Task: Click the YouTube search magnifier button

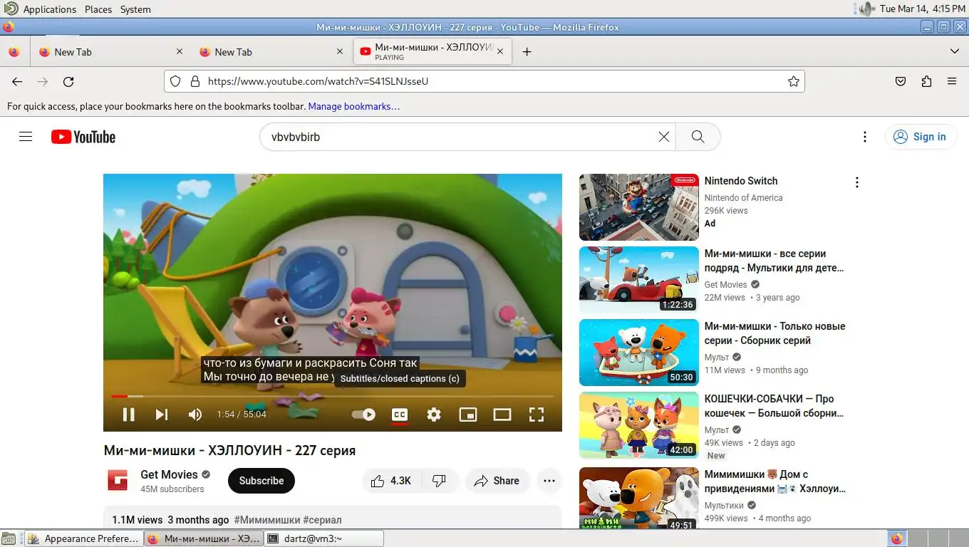Action: (x=698, y=137)
